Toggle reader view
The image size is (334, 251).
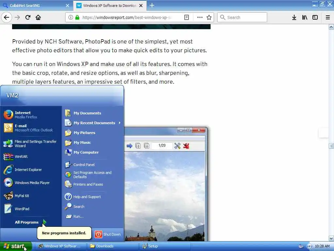(x=186, y=17)
